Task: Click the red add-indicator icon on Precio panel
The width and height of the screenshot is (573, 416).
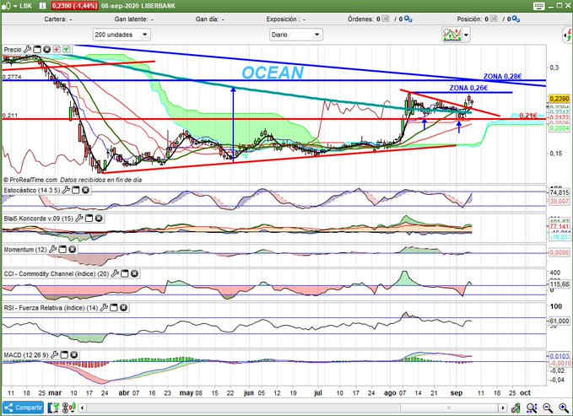Action: click(57, 49)
